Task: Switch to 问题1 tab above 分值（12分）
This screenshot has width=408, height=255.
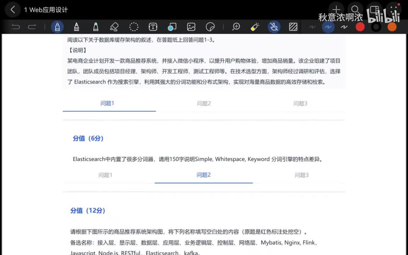Action: (106, 175)
